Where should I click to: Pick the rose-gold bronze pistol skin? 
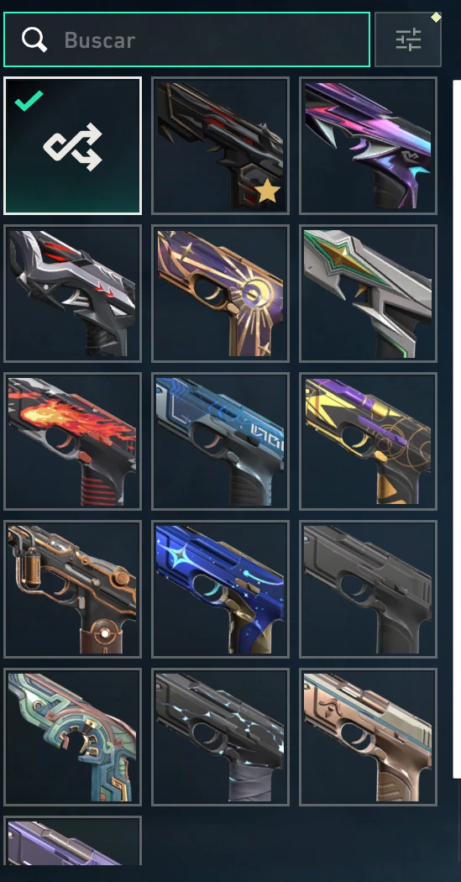369,737
